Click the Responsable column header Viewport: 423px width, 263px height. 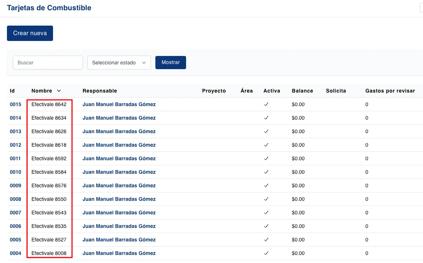click(x=99, y=91)
